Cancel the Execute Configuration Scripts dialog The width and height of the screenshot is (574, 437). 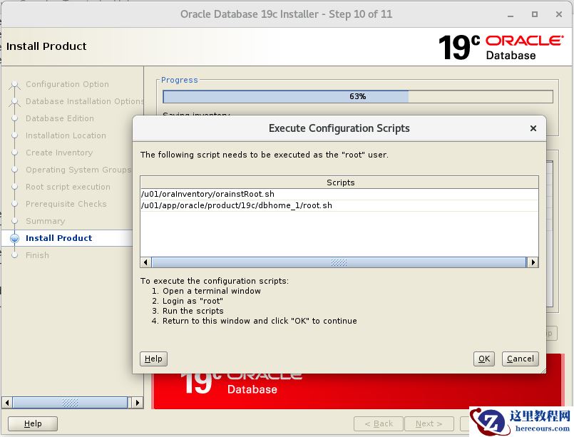tap(521, 359)
